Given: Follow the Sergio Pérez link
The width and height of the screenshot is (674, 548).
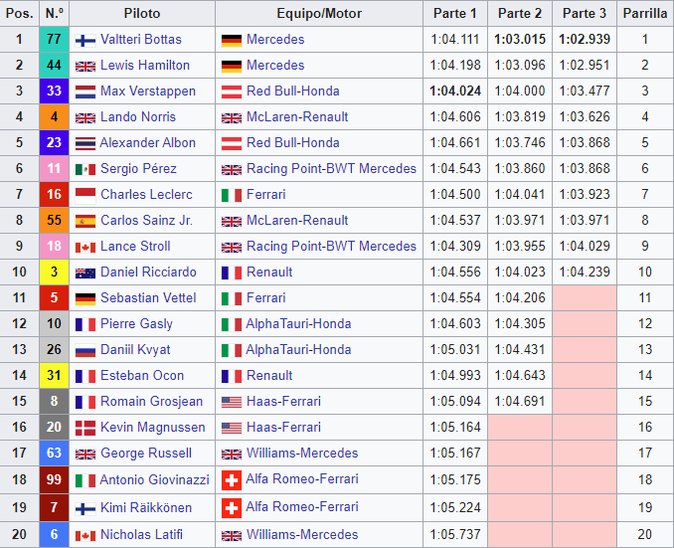Looking at the screenshot, I should pyautogui.click(x=138, y=168).
